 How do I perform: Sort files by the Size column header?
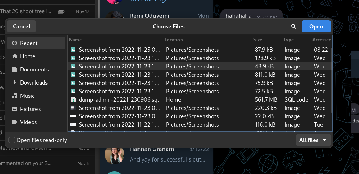click(x=258, y=40)
